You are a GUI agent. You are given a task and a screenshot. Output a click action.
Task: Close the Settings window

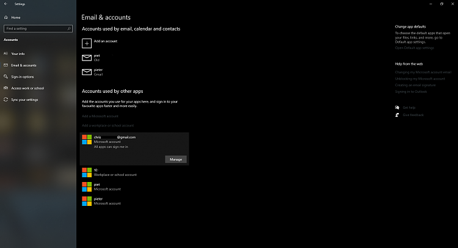pyautogui.click(x=453, y=4)
